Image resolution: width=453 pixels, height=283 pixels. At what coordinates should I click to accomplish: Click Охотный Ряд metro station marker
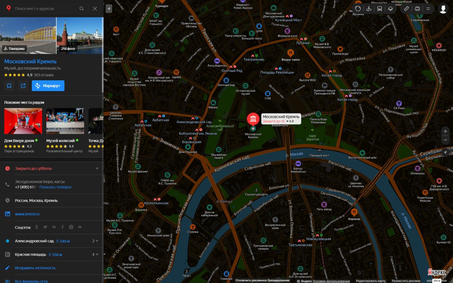point(233,66)
